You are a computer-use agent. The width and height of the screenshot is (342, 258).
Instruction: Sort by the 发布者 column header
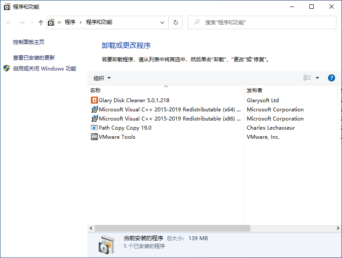click(x=291, y=90)
